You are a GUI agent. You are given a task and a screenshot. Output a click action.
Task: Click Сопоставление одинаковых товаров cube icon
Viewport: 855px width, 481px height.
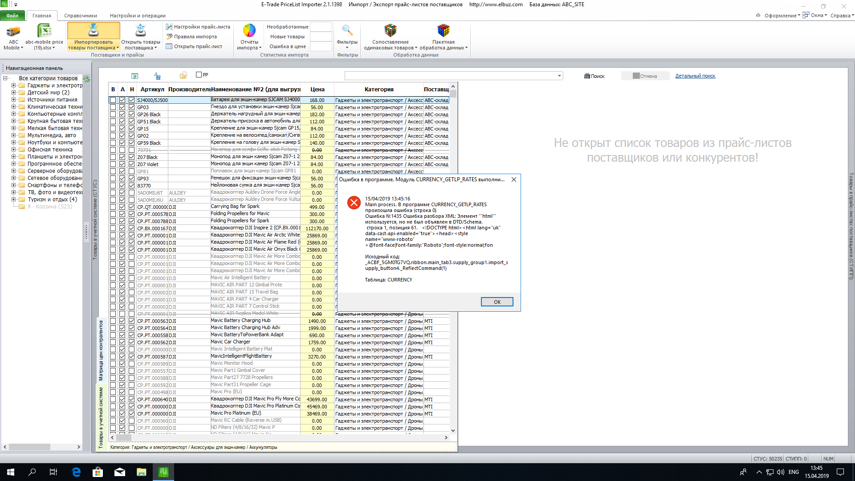[390, 30]
